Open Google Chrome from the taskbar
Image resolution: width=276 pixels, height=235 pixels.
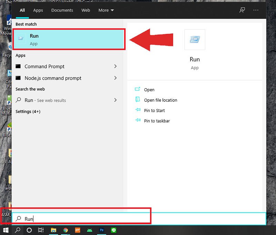pyautogui.click(x=66, y=230)
